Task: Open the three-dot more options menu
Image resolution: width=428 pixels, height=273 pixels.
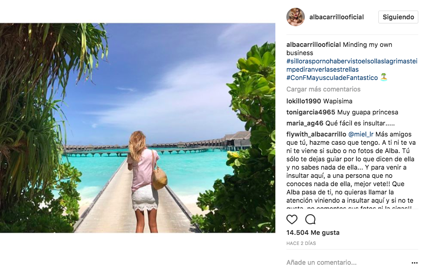Action: (414, 263)
